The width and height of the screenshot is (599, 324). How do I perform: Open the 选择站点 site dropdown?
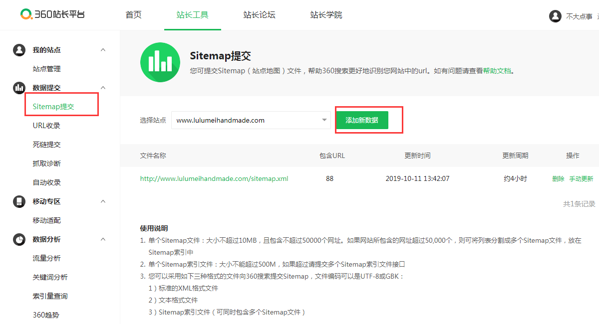point(251,120)
